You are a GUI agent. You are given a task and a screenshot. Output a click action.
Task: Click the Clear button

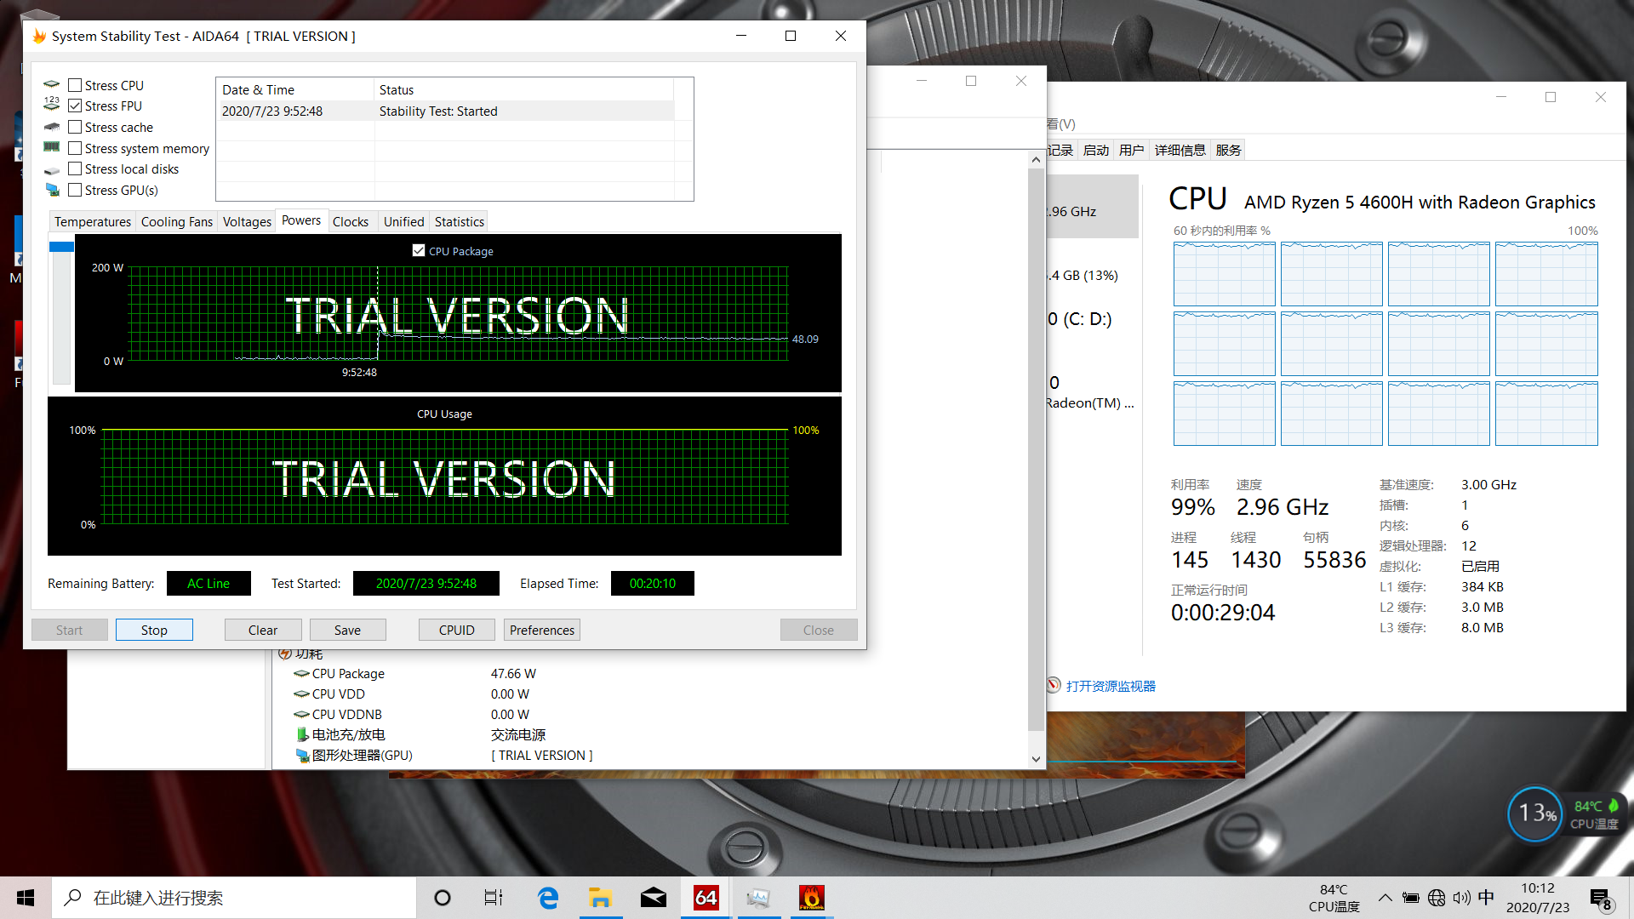tap(263, 630)
